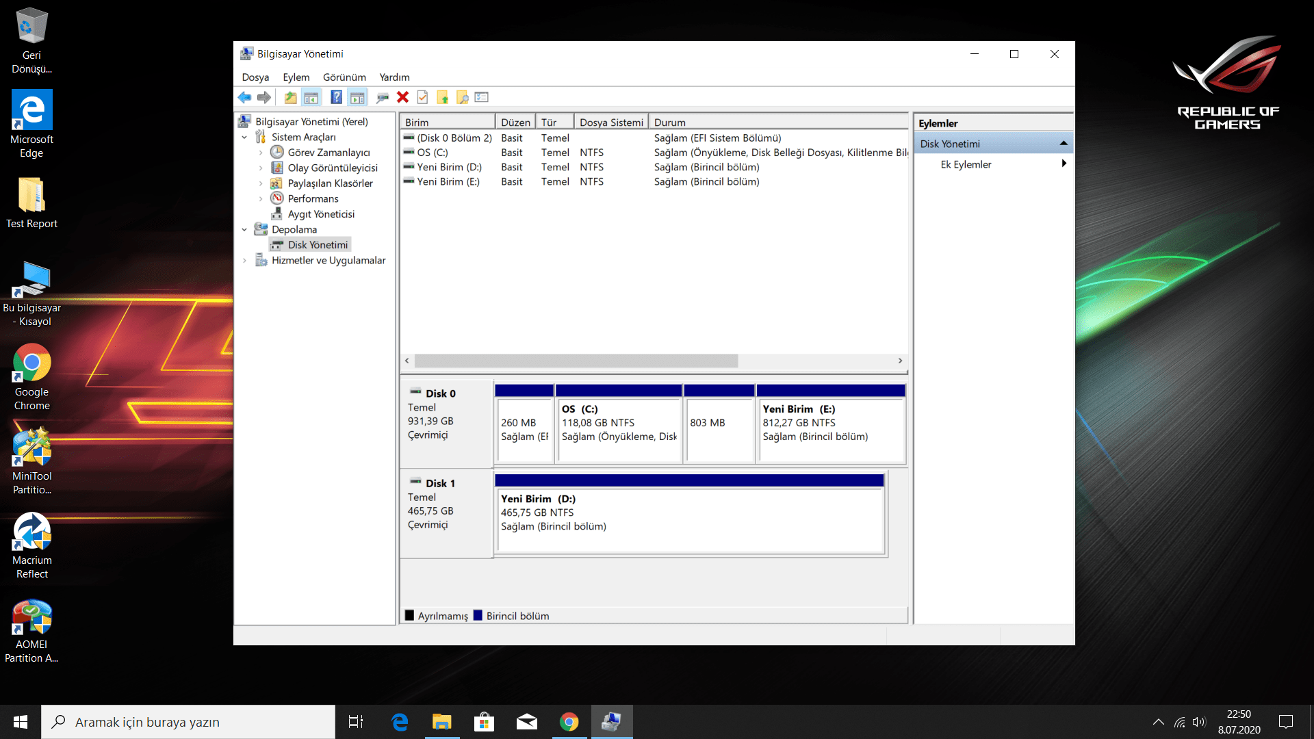1314x739 pixels.
Task: Toggle the Show/Hide Console Tree button
Action: coord(311,98)
